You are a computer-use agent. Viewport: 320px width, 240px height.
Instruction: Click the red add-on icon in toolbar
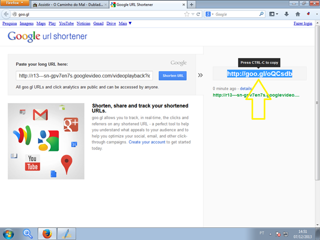(x=308, y=13)
